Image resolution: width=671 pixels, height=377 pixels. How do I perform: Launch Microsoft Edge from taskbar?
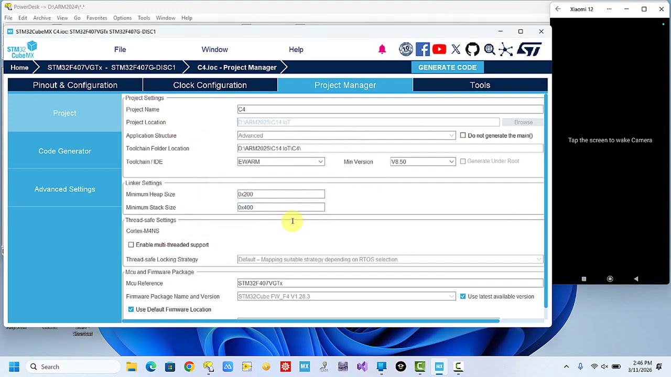pyautogui.click(x=151, y=367)
